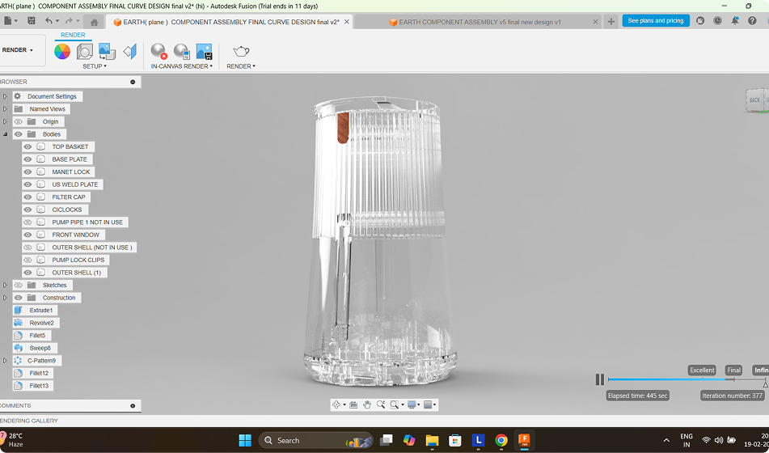Screen dimensions: 769x453
Task: Select the RENDER ribbon tab
Action: (x=73, y=35)
